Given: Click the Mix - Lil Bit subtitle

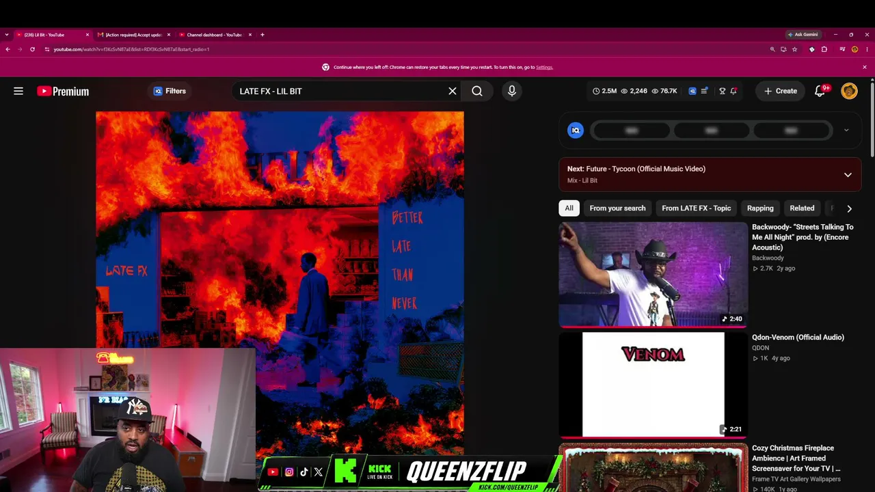Looking at the screenshot, I should (x=582, y=180).
